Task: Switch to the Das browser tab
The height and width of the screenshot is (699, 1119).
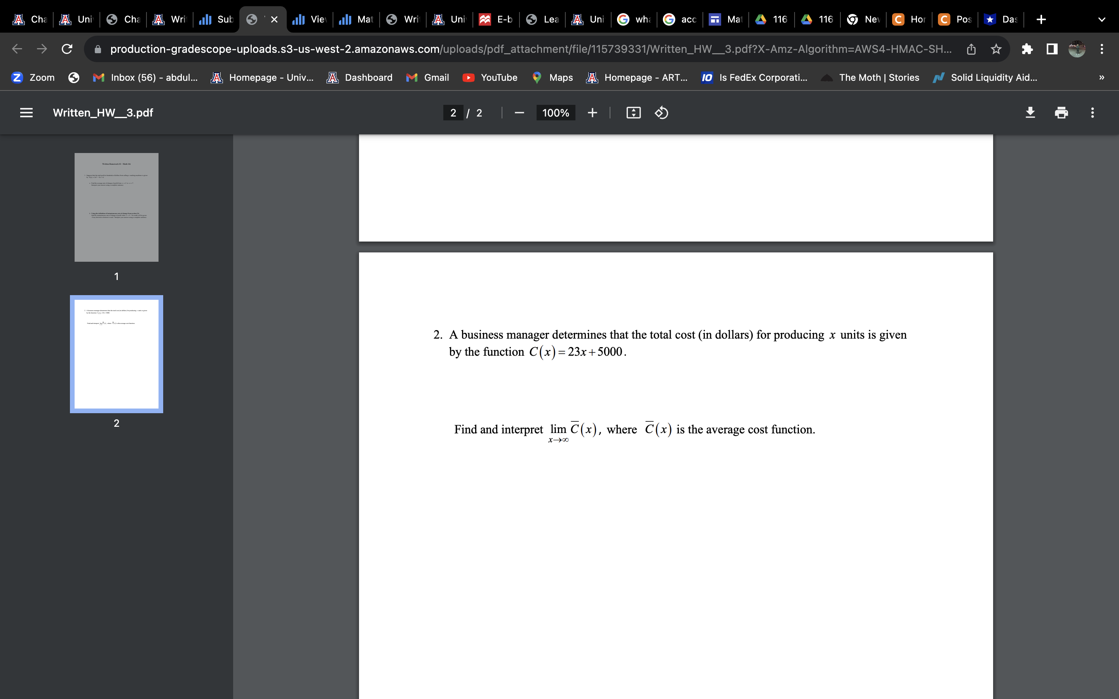Action: click(1001, 19)
